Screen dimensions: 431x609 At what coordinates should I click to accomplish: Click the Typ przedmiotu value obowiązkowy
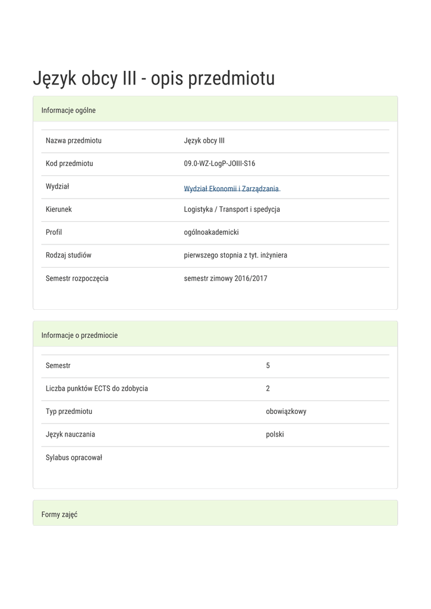coord(286,411)
